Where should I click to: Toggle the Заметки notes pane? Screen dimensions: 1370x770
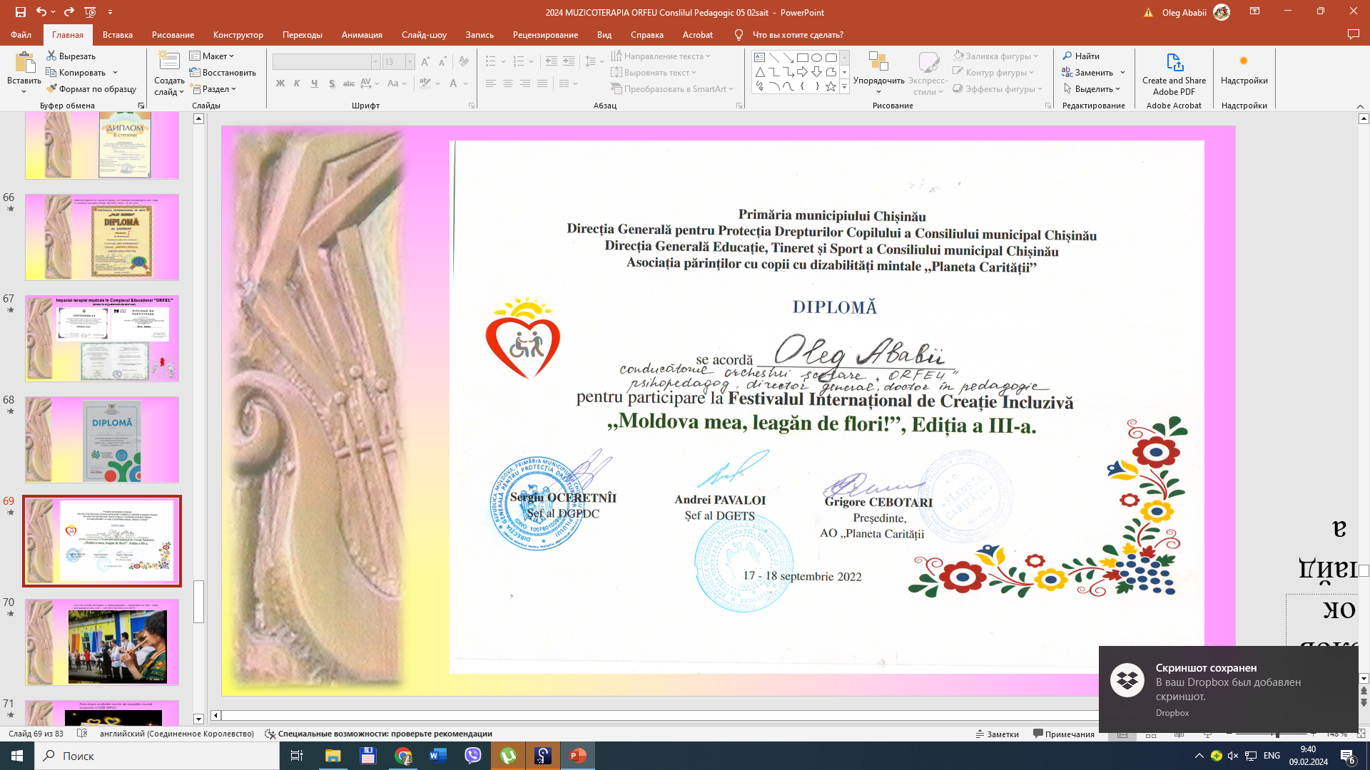pos(997,734)
